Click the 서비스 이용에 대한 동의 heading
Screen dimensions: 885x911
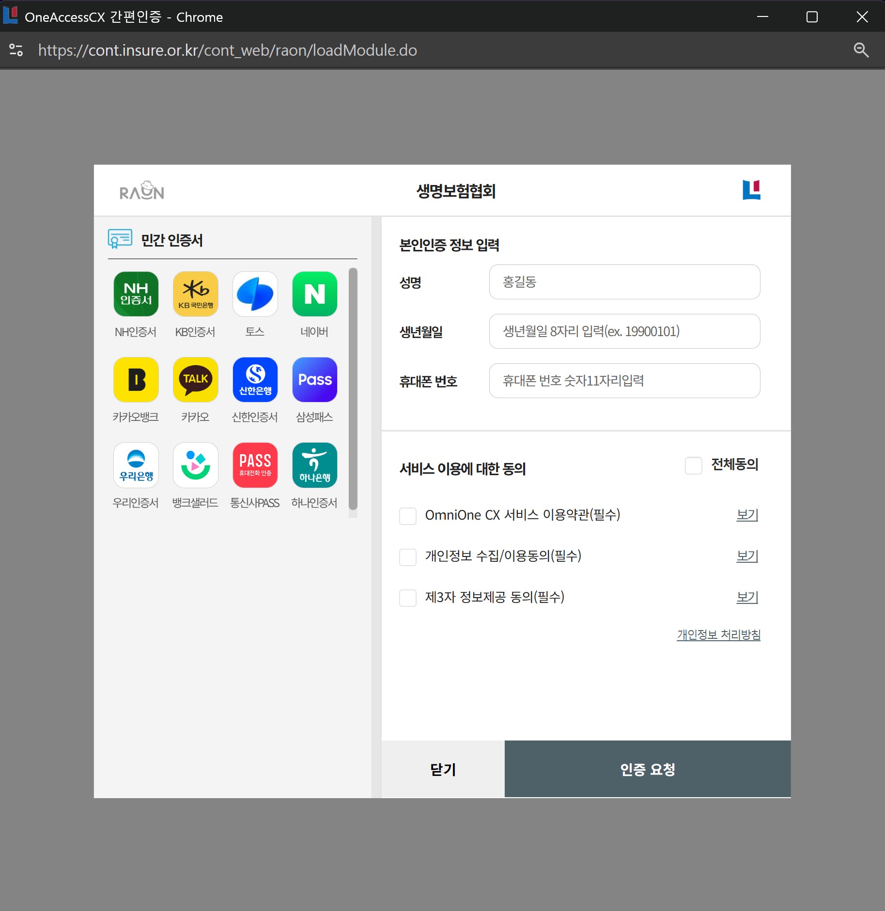pyautogui.click(x=463, y=469)
